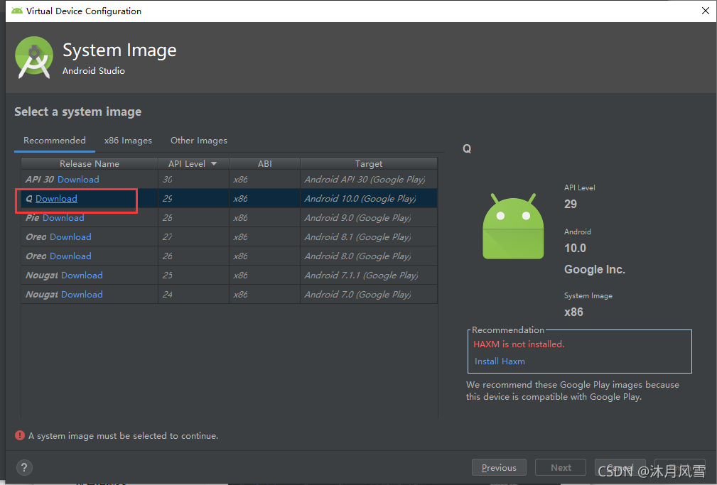Viewport: 717px width, 485px height.
Task: Download the API 30 system image
Action: tap(78, 179)
